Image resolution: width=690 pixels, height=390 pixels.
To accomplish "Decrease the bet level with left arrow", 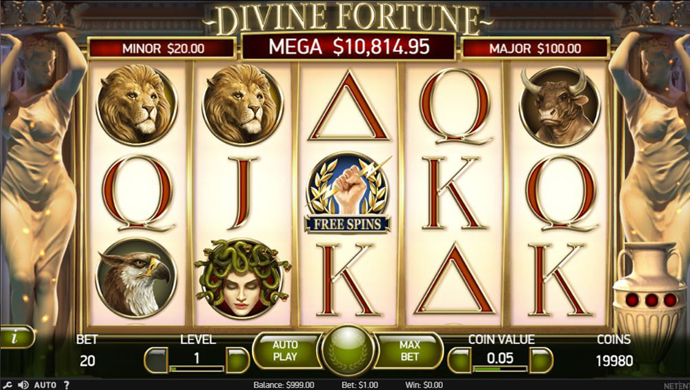I will (x=156, y=360).
